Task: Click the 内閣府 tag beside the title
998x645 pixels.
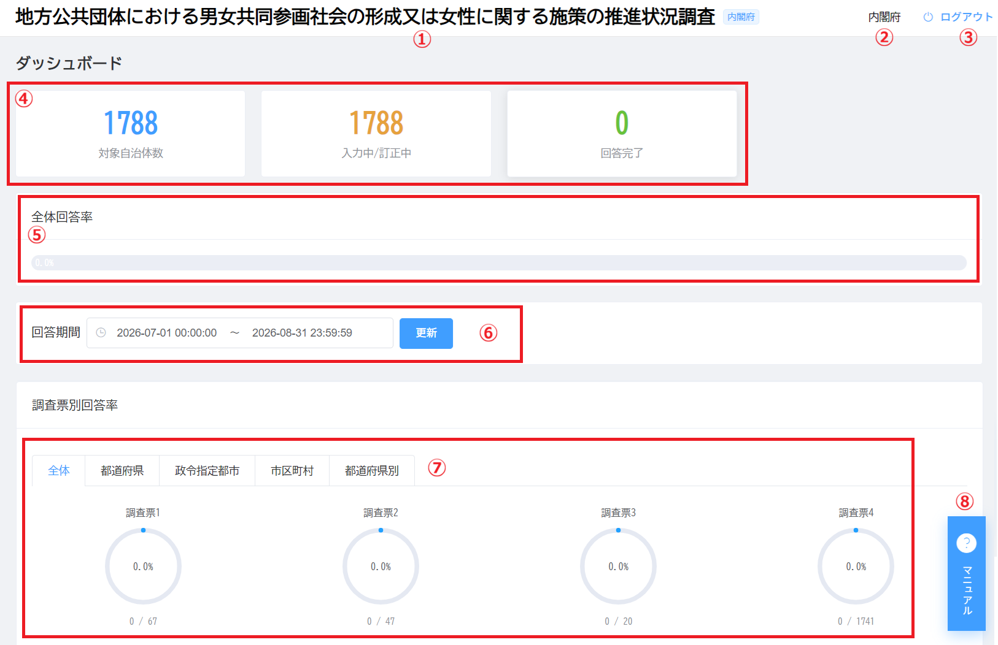Action: [x=741, y=17]
